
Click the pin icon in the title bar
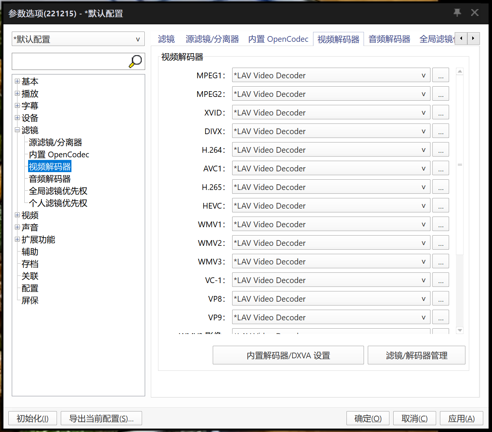point(457,13)
